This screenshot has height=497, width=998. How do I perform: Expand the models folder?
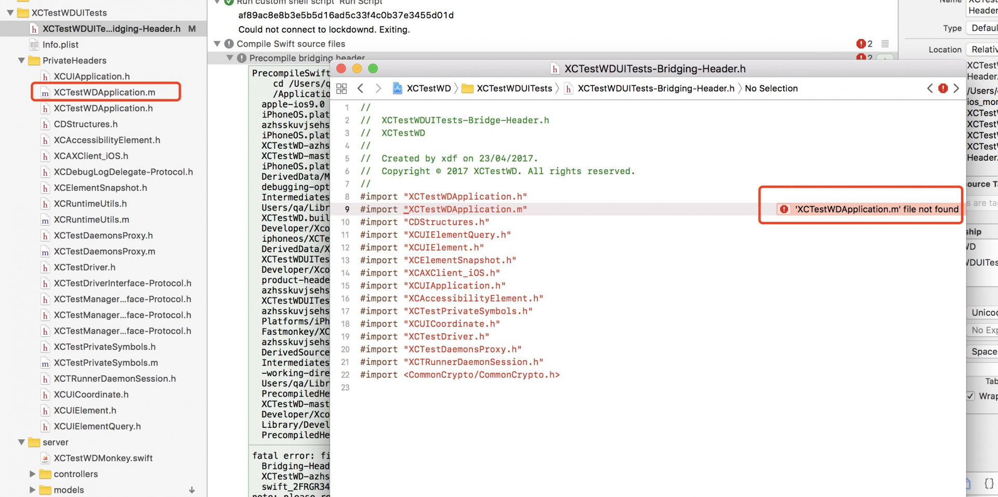(32, 490)
